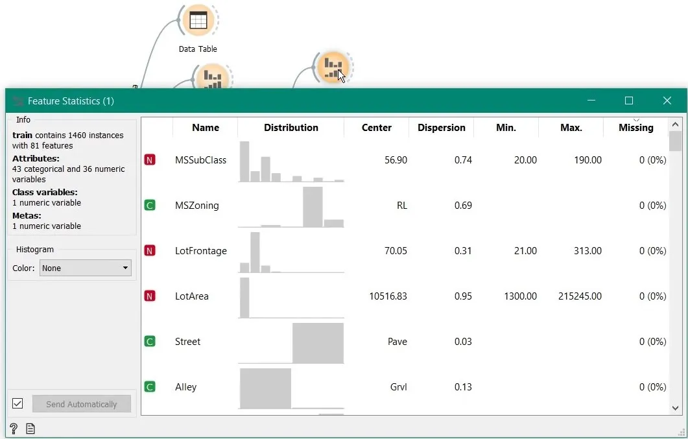Click the scrollbar down arrow
Image resolution: width=688 pixels, height=439 pixels.
click(675, 408)
